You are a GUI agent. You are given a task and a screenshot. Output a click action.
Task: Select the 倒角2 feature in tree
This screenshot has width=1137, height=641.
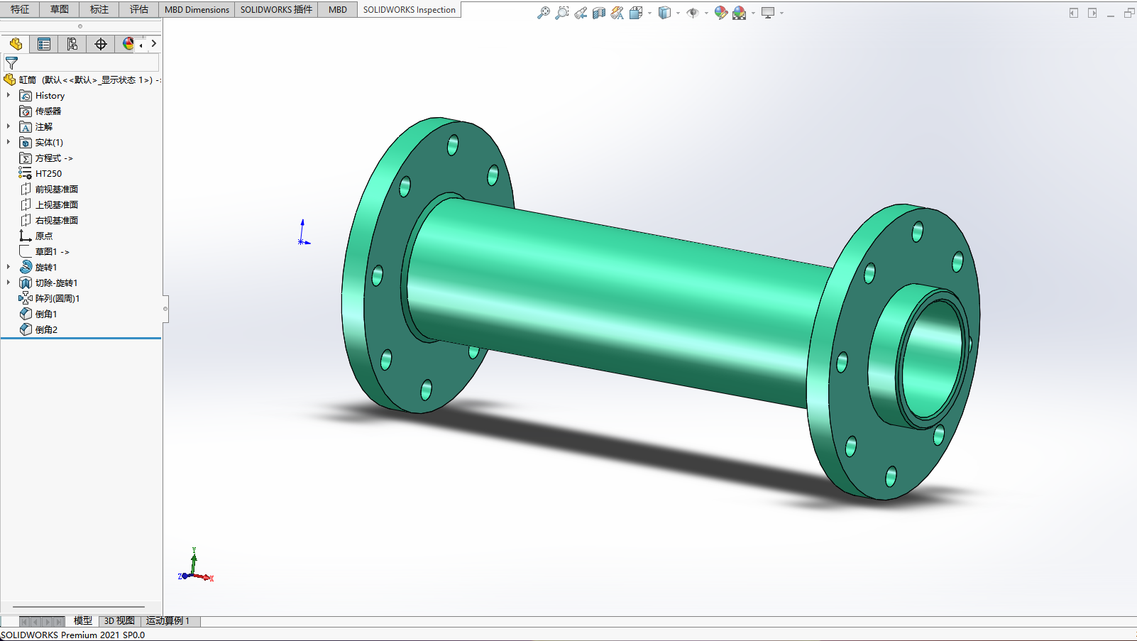click(46, 329)
